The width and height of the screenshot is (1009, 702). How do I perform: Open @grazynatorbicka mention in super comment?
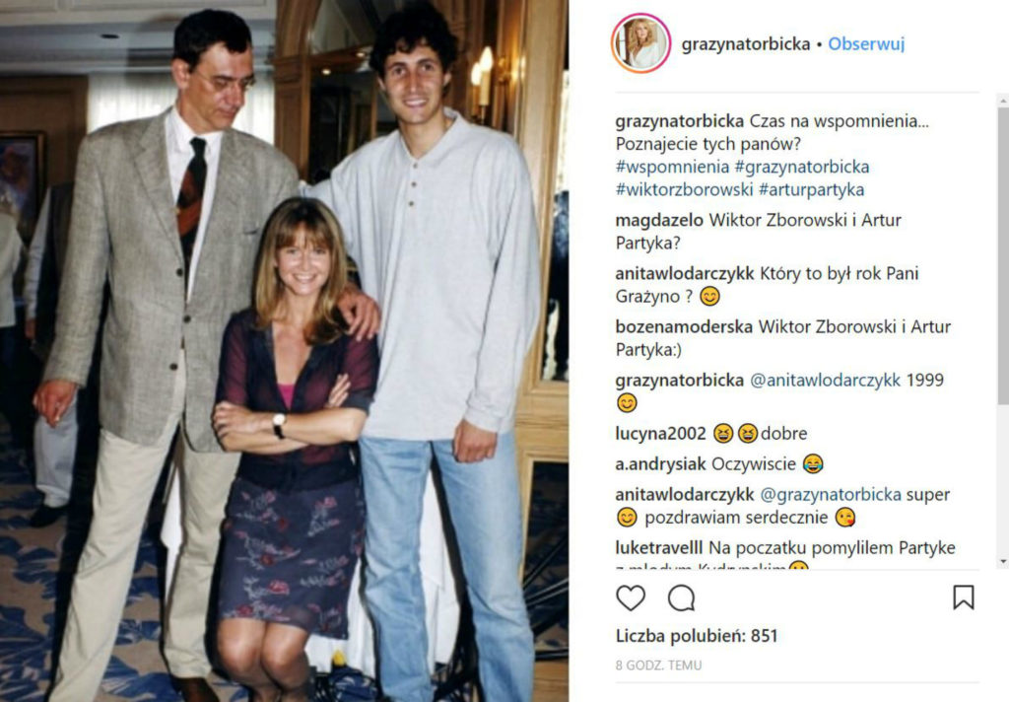click(x=831, y=495)
